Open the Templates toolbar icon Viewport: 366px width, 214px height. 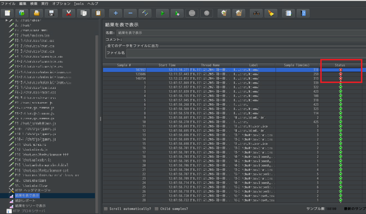click(22, 13)
